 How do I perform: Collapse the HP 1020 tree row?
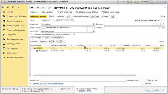pyautogui.click(x=32, y=48)
